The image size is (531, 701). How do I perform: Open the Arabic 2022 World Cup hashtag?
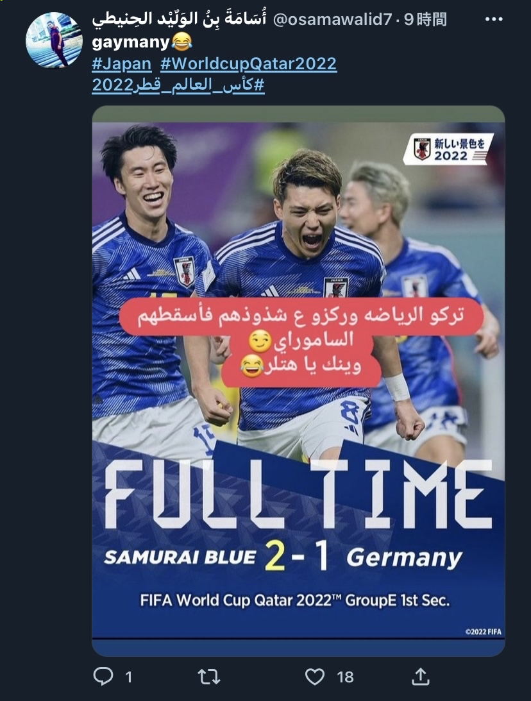[178, 85]
